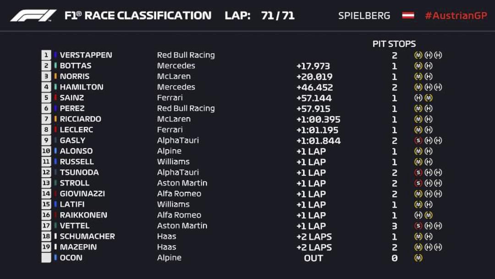This screenshot has width=495, height=279.
Task: Click the yellow medium tyre icon for Verstappen
Action: (418, 55)
